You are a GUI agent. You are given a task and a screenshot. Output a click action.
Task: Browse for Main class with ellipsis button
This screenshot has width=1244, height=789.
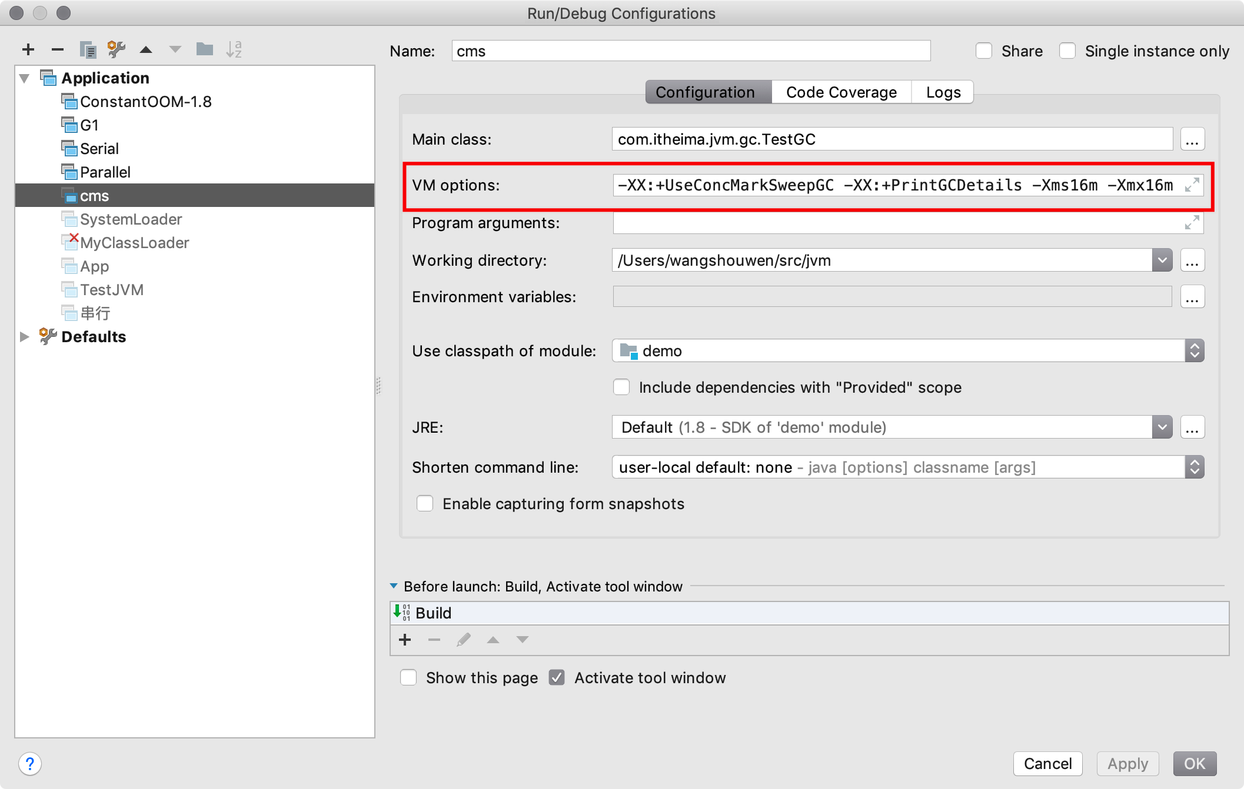tap(1192, 140)
